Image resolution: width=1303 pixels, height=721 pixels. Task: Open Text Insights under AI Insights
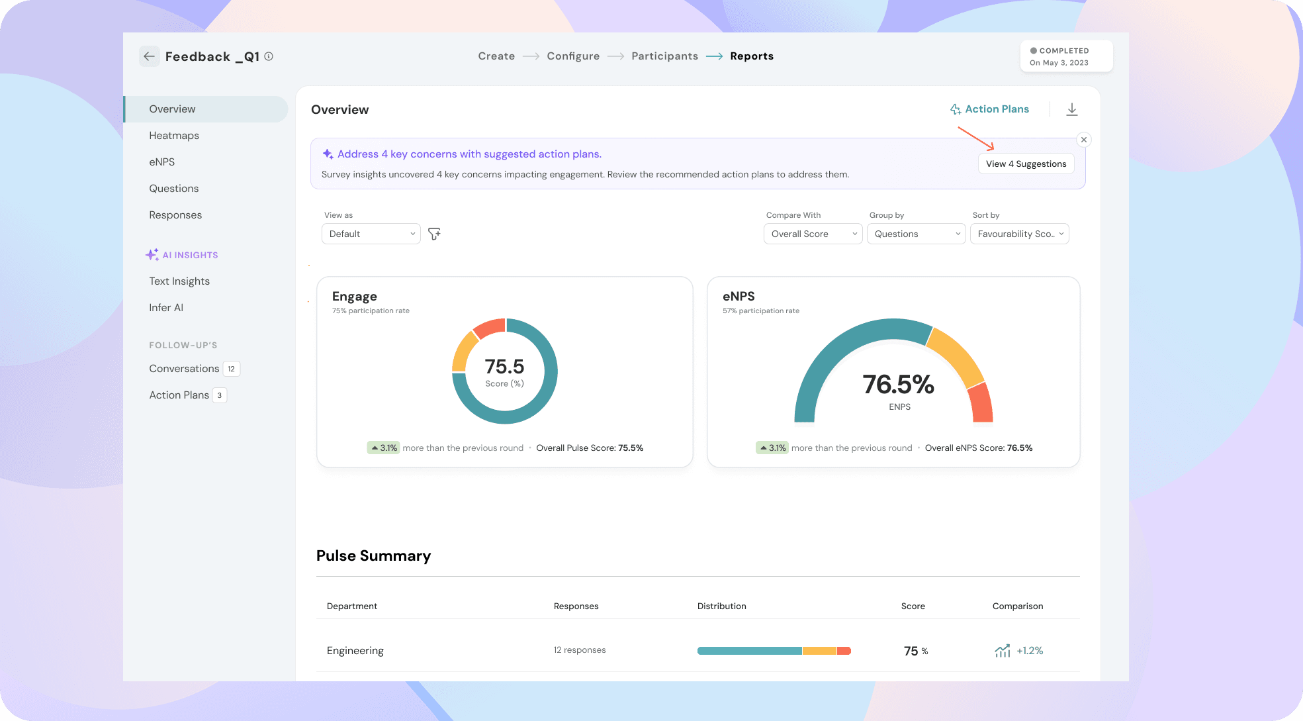(x=179, y=281)
